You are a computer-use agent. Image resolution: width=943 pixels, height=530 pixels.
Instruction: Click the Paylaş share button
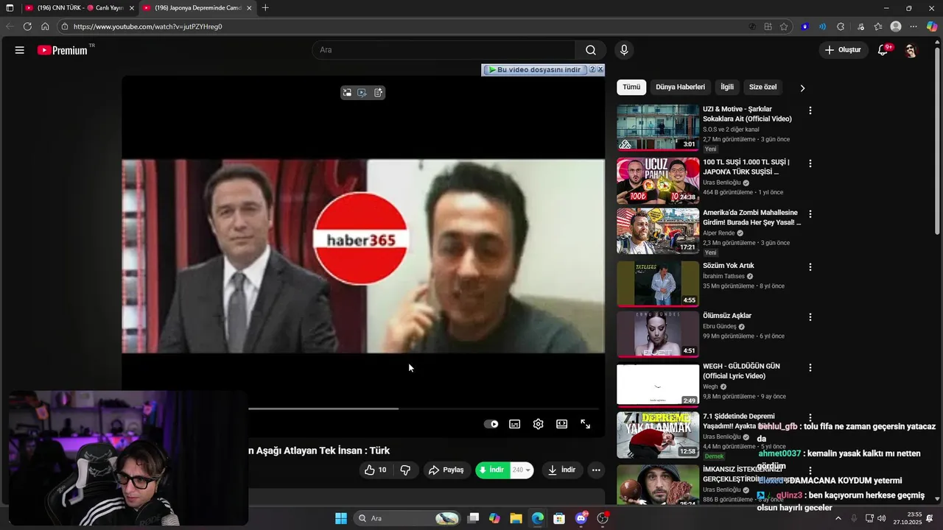tap(446, 470)
